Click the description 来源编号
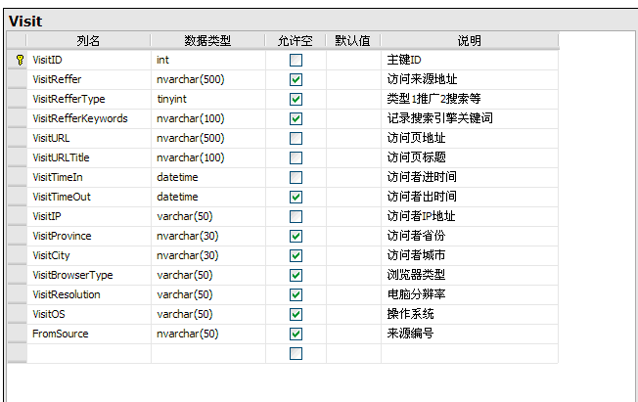The height and width of the screenshot is (402, 638). [410, 334]
